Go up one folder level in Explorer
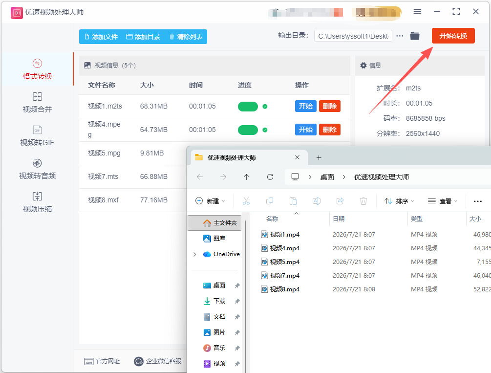Viewport: 491px width, 373px height. 246,177
